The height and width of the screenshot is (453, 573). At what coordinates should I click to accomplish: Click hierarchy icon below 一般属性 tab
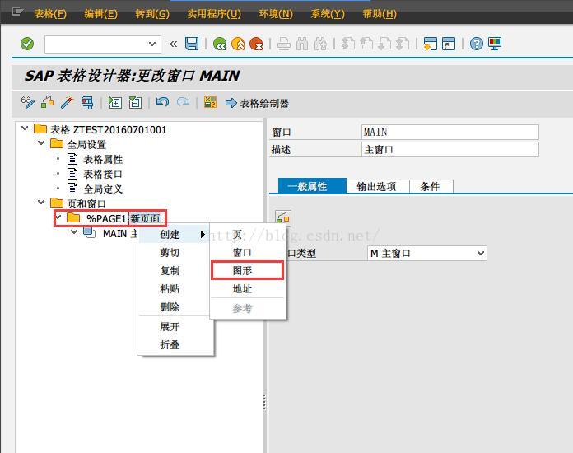coord(283,218)
